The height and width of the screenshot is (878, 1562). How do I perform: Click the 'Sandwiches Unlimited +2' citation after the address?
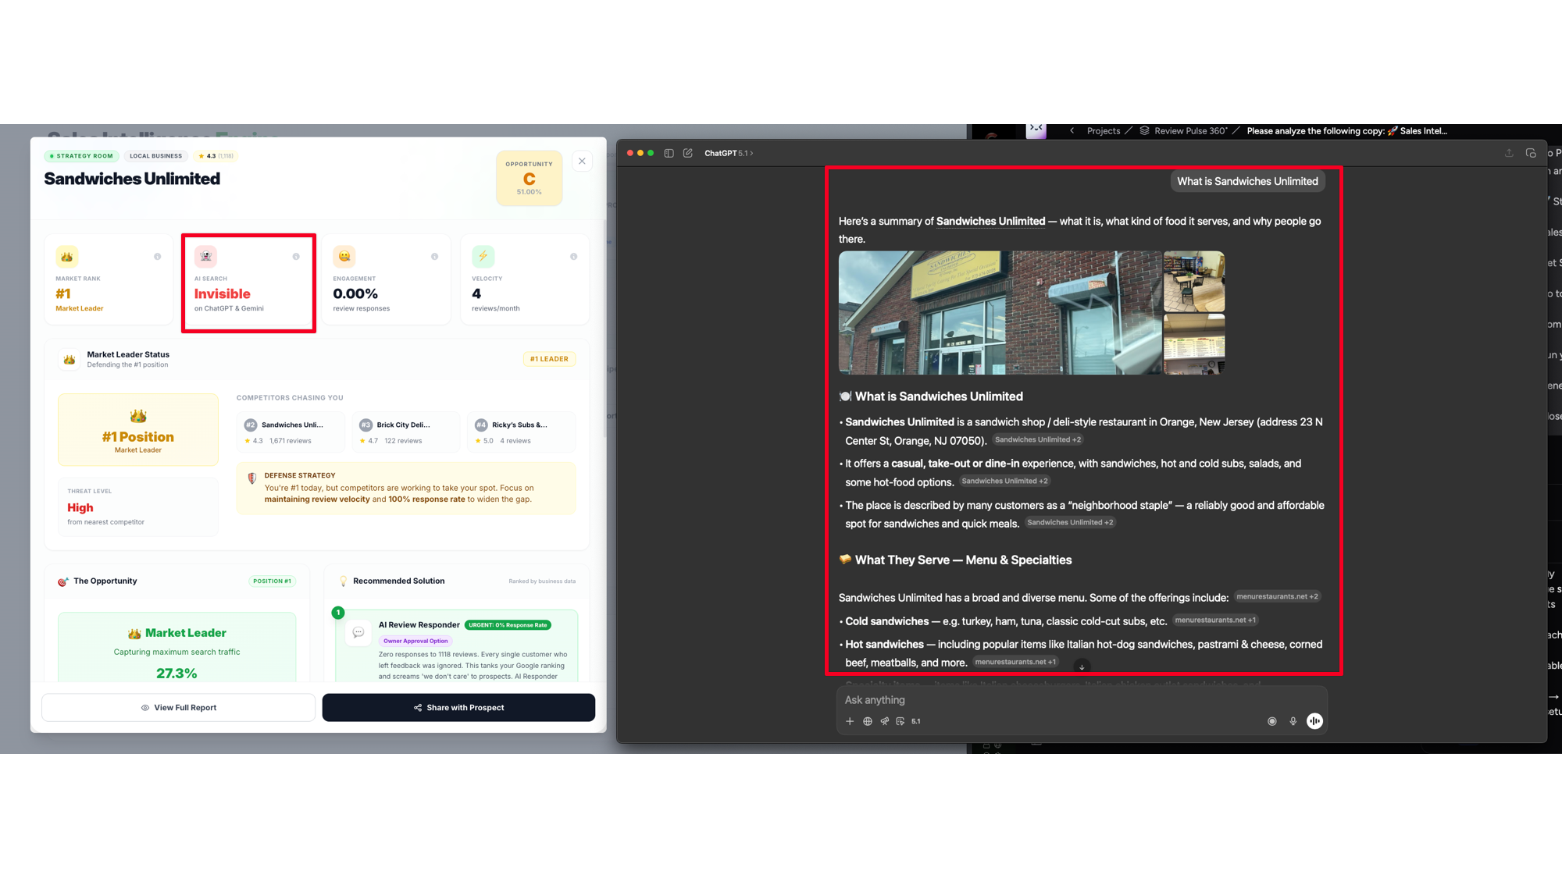(1038, 440)
